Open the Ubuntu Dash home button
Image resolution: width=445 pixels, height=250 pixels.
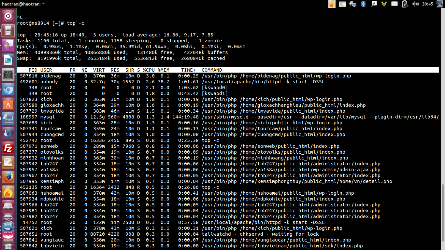(8, 16)
